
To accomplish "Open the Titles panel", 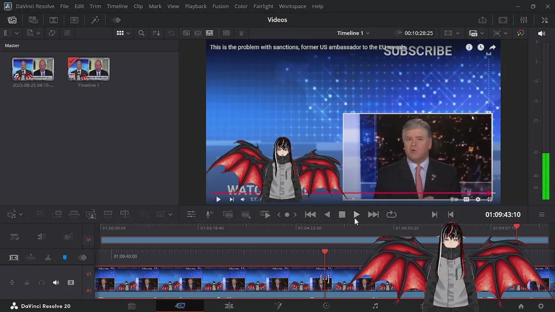I will point(74,20).
